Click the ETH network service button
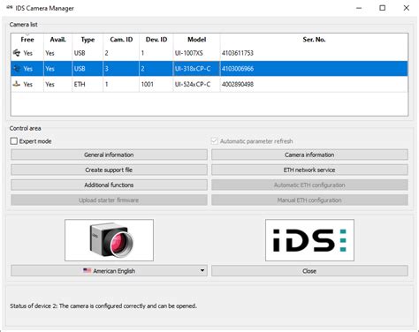Screen dimensions: 419x332 point(309,170)
